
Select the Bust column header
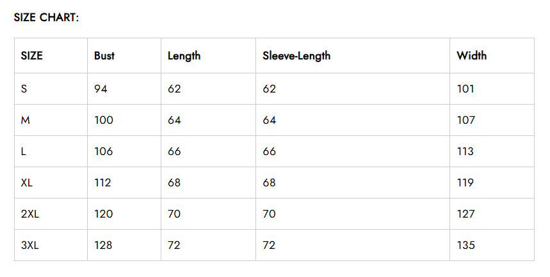[104, 56]
